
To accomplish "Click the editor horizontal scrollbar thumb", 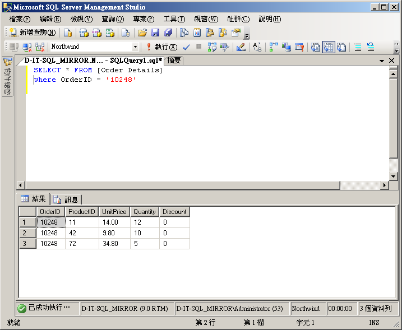I will (183, 185).
